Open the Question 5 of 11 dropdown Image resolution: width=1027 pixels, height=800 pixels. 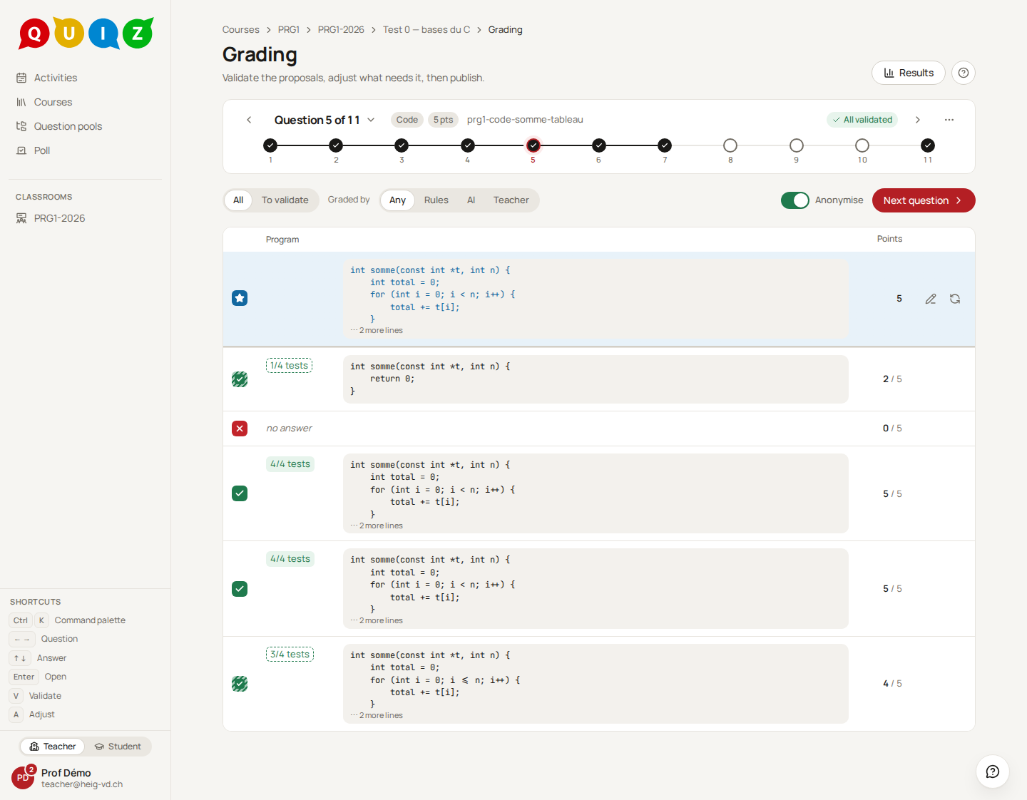325,120
